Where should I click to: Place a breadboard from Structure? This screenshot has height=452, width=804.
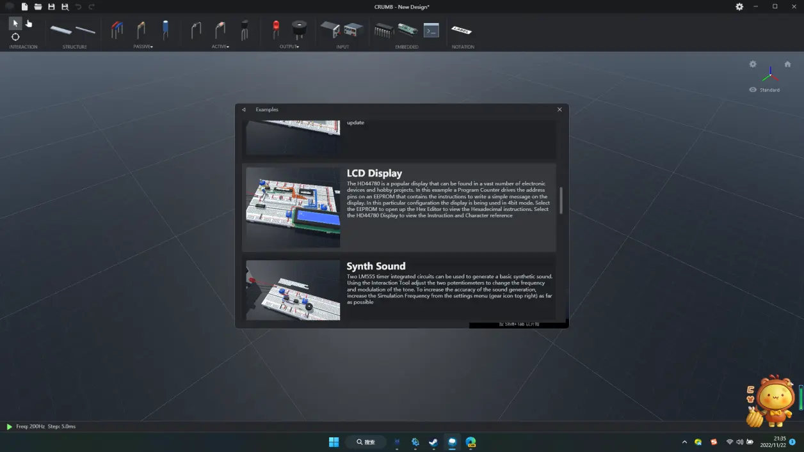tap(61, 29)
